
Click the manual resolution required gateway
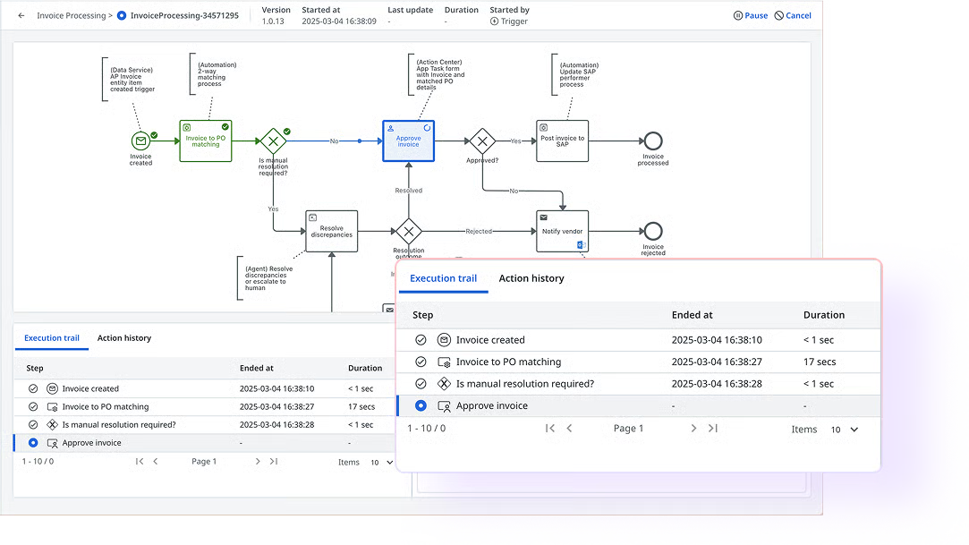(273, 141)
